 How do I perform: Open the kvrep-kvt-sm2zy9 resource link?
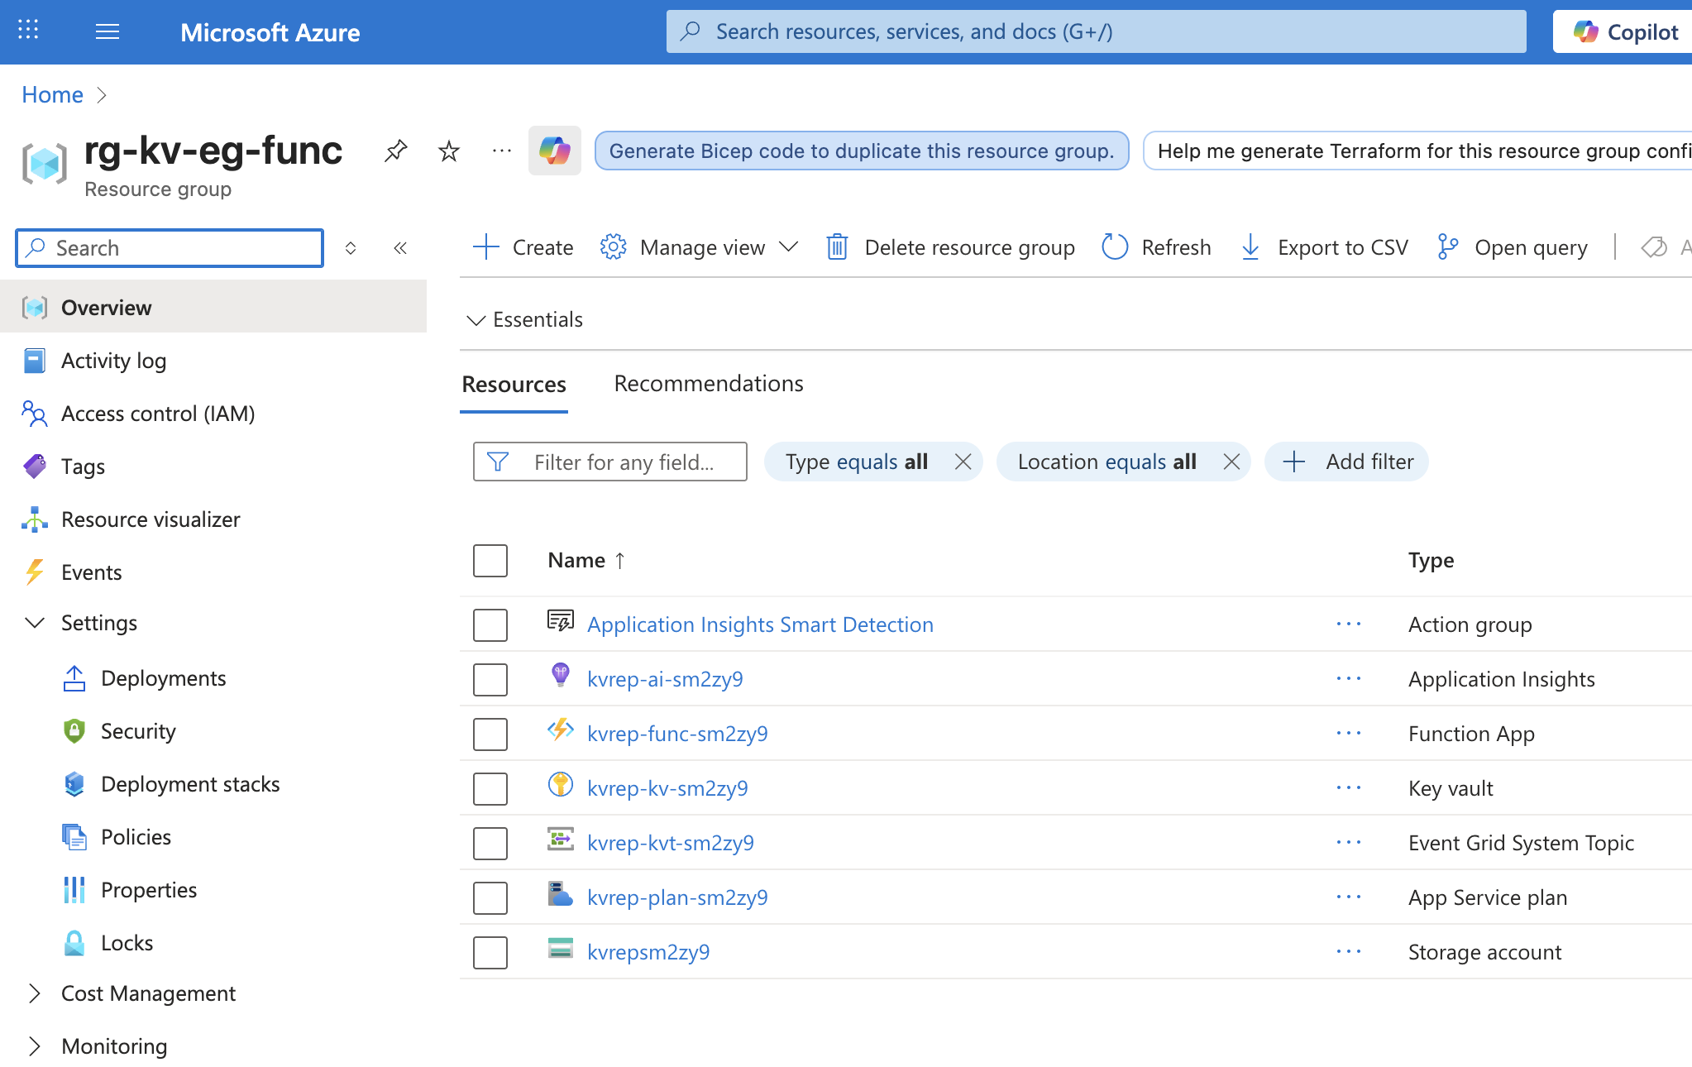click(x=670, y=843)
